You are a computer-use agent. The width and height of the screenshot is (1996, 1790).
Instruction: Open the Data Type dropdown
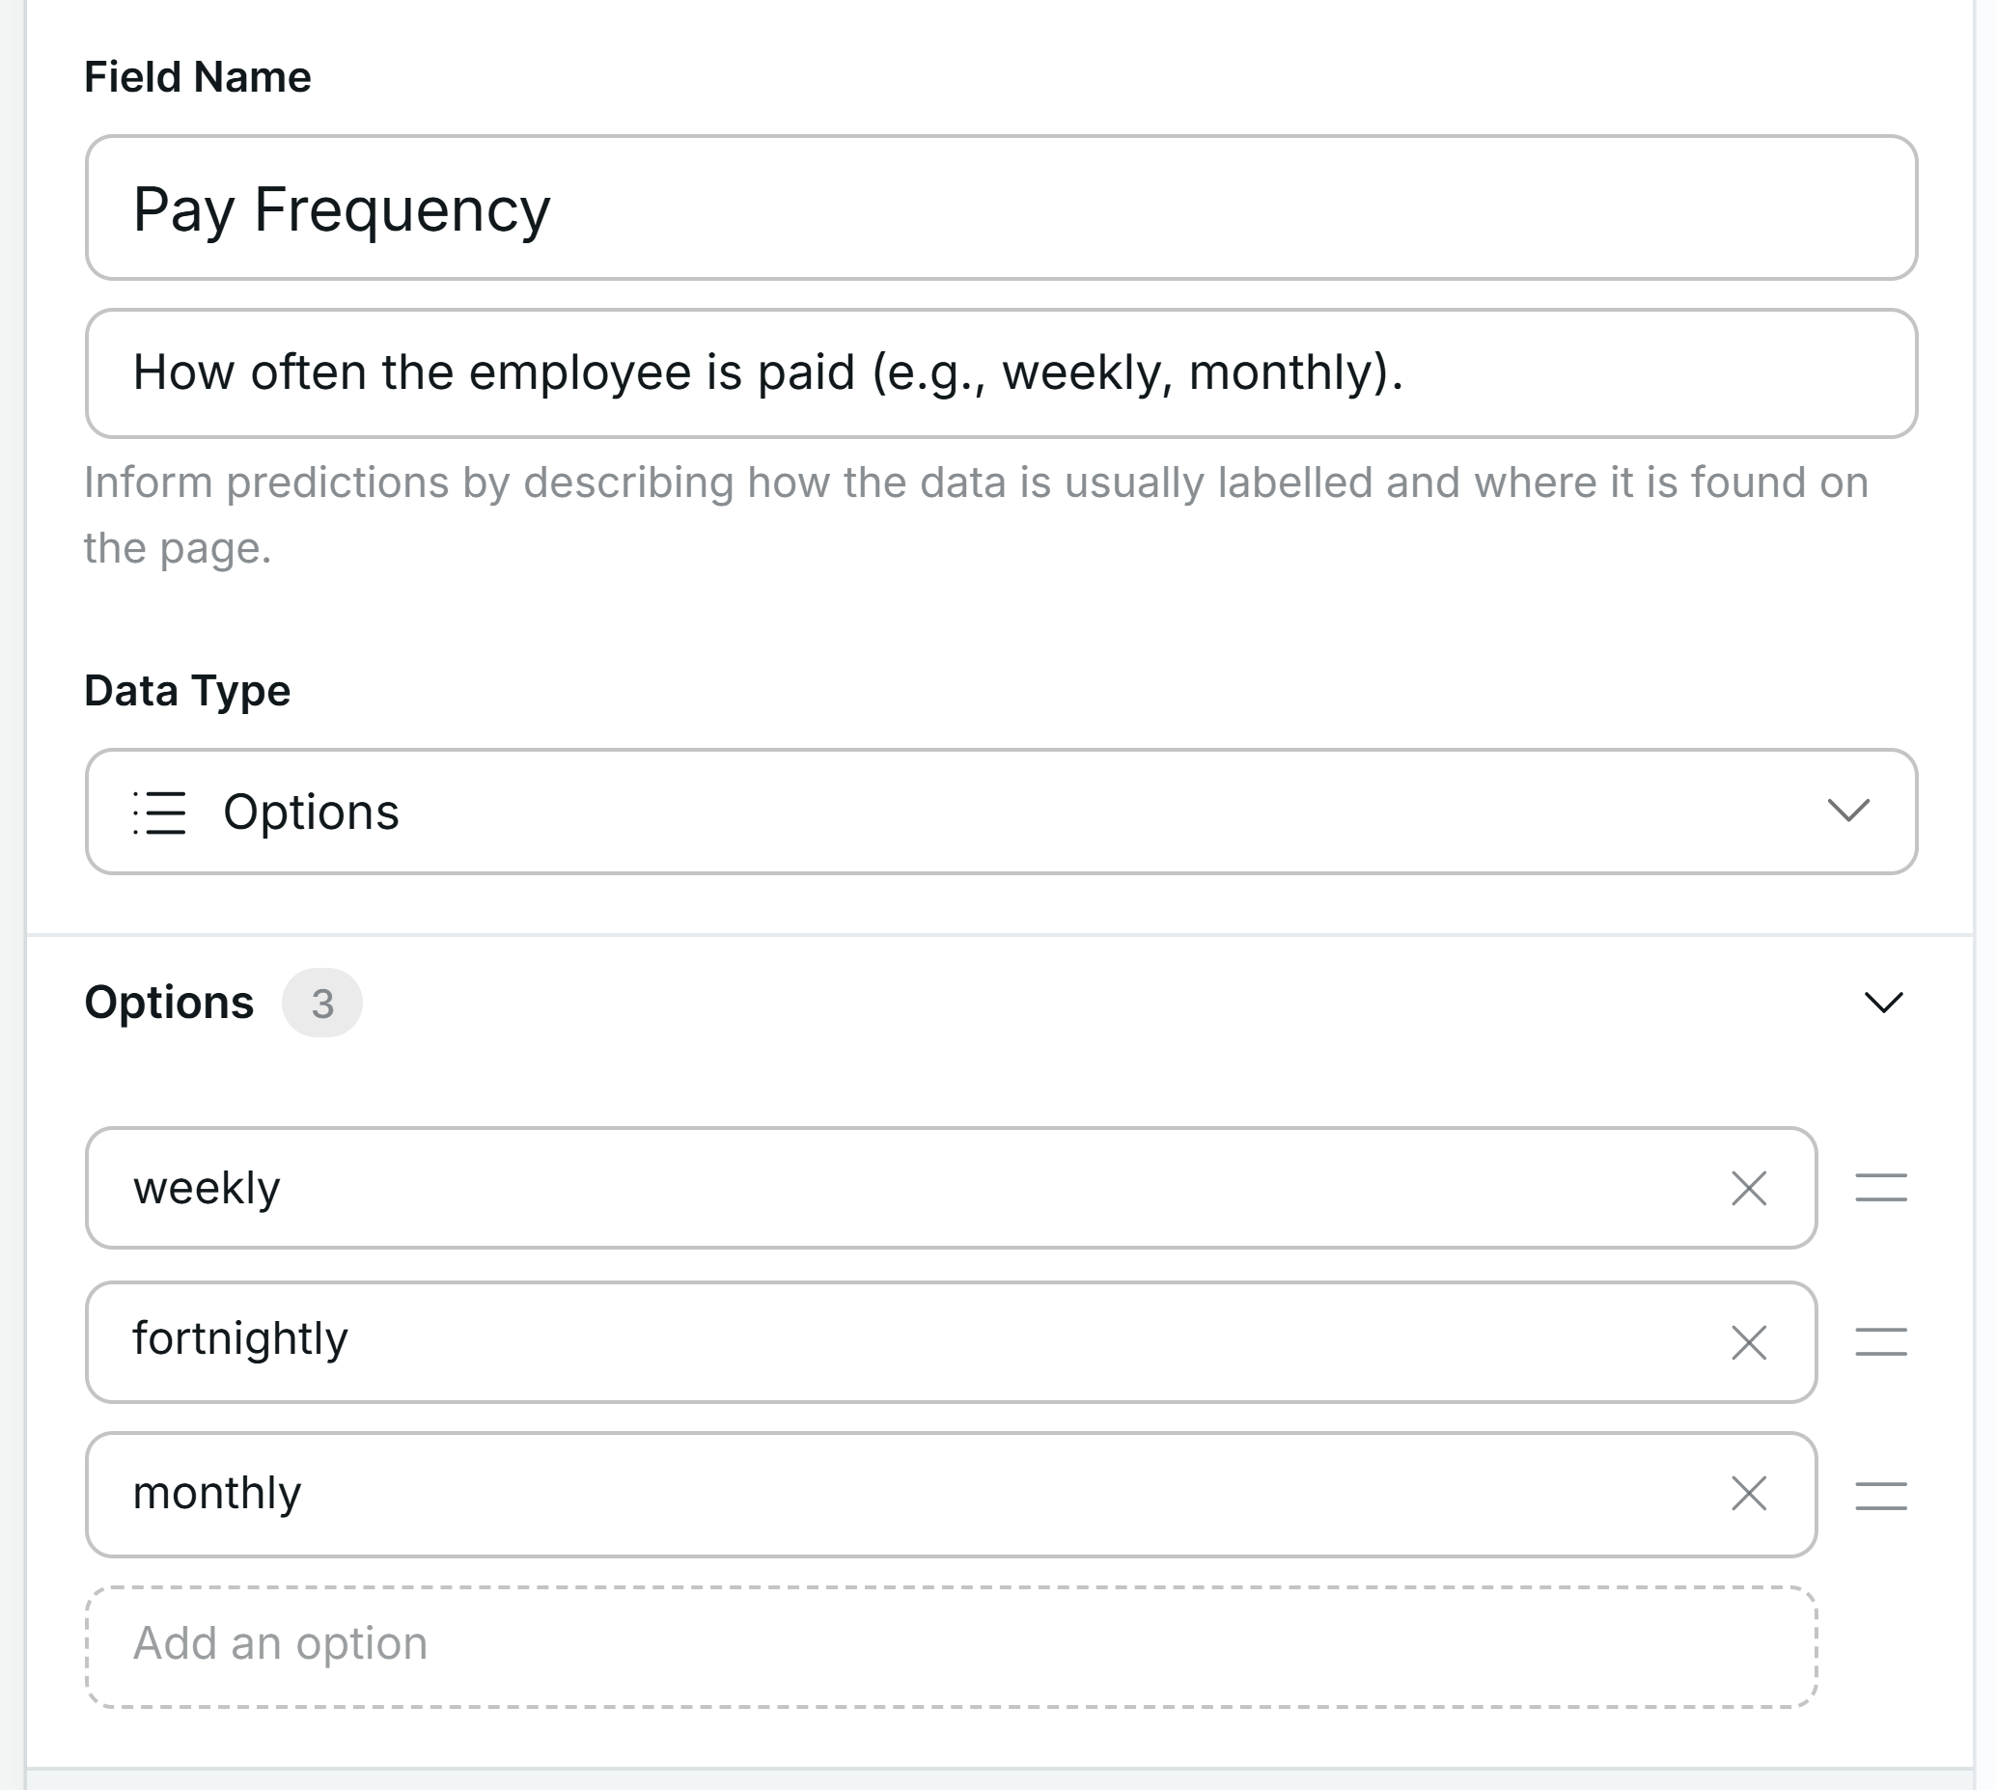1002,812
